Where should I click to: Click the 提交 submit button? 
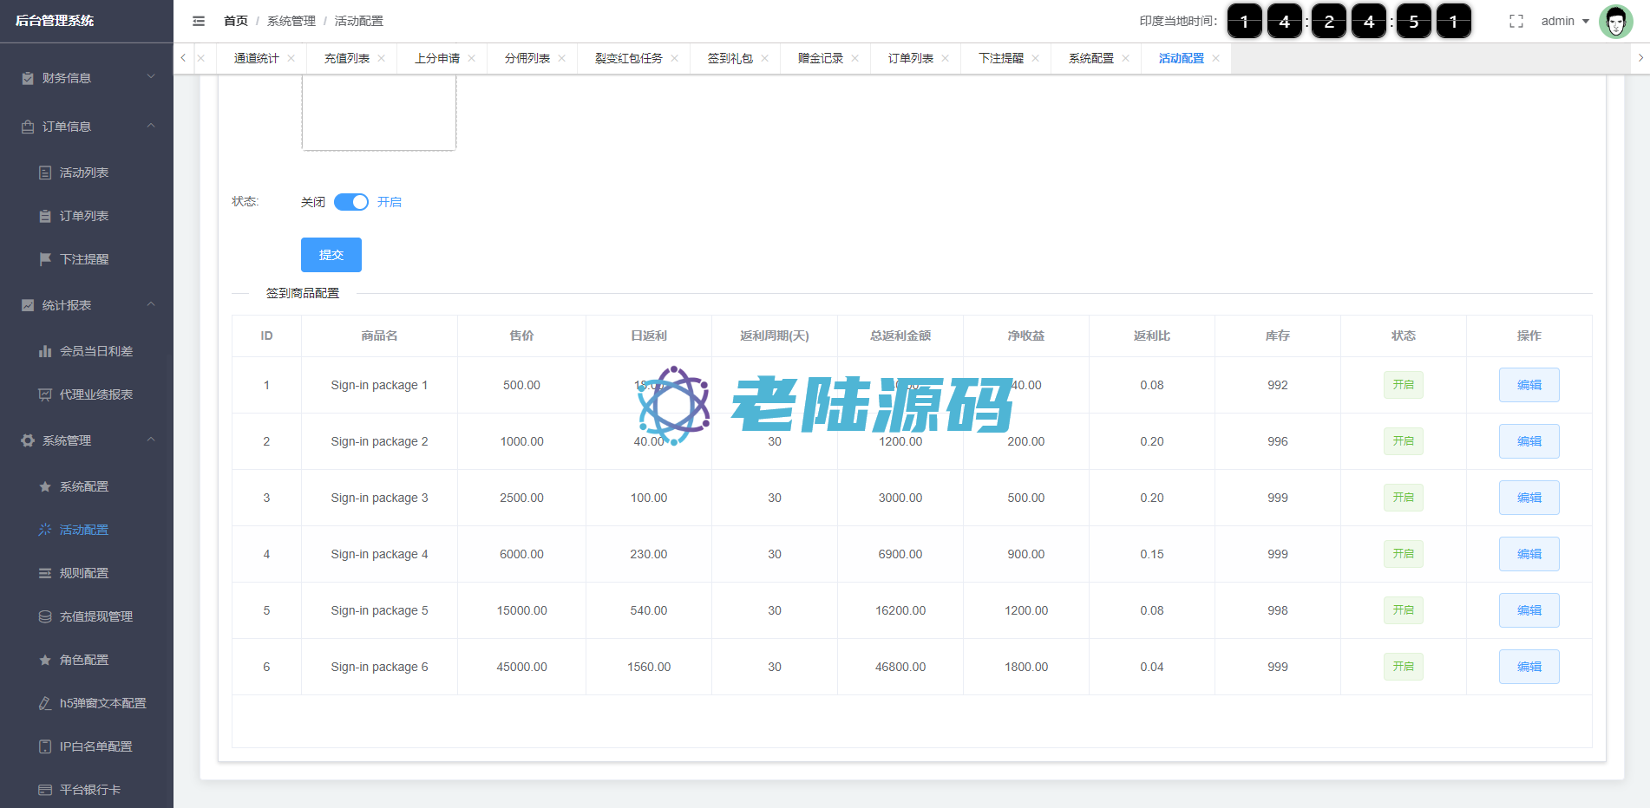[331, 255]
